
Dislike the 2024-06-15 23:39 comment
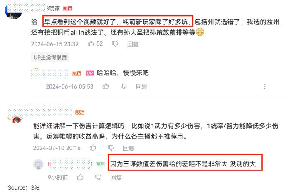(x=115, y=44)
